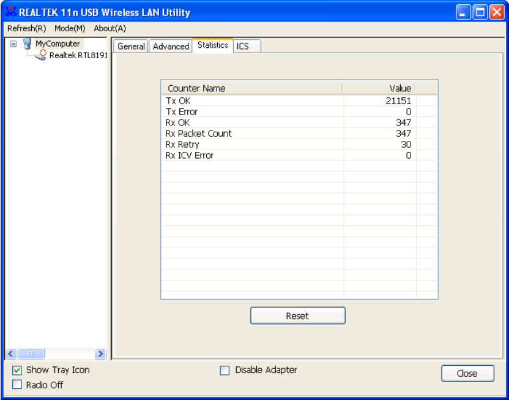Open the Mode(M) menu
This screenshot has width=509, height=400.
click(x=70, y=29)
